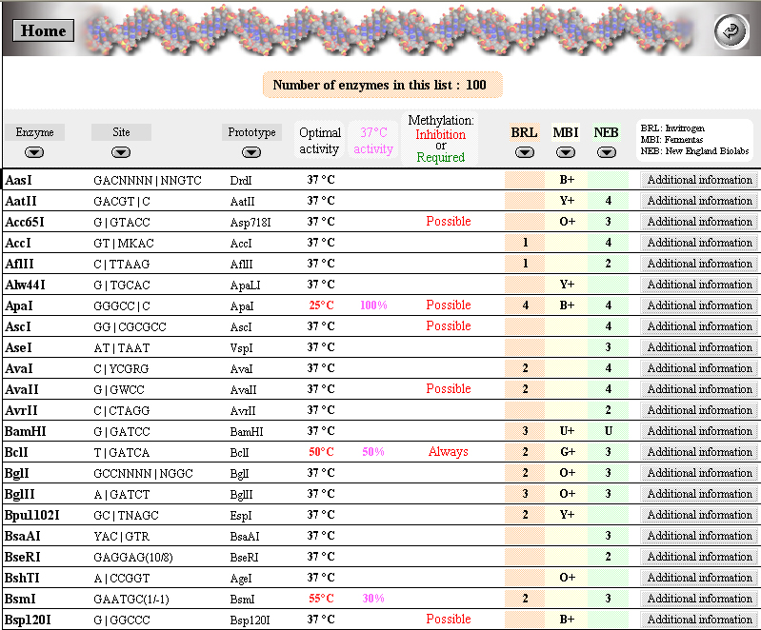Click the BRL value for AccI
Image resolution: width=761 pixels, height=630 pixels.
click(525, 243)
